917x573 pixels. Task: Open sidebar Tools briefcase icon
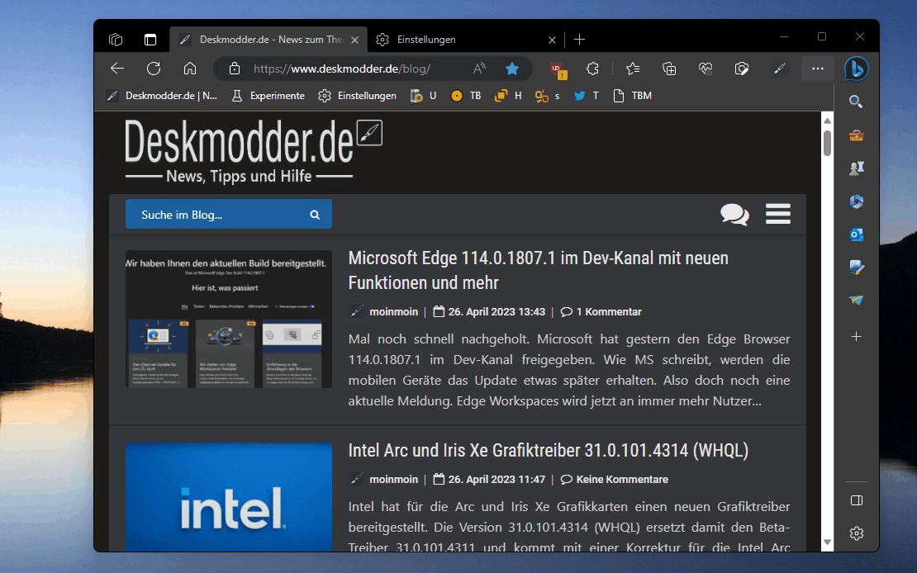click(x=856, y=135)
